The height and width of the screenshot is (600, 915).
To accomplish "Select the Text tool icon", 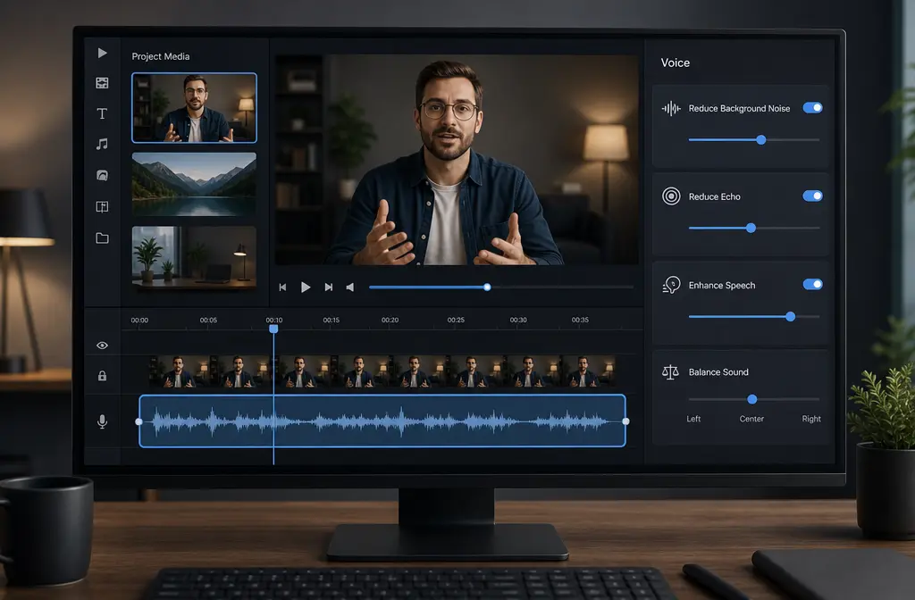I will (x=102, y=113).
